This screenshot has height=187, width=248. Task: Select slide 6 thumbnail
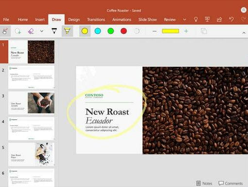click(x=31, y=178)
